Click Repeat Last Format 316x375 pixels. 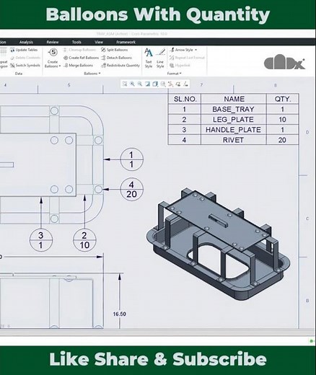coord(187,58)
